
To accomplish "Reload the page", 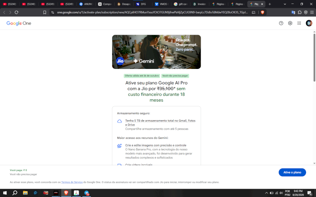I will pyautogui.click(x=17, y=12).
